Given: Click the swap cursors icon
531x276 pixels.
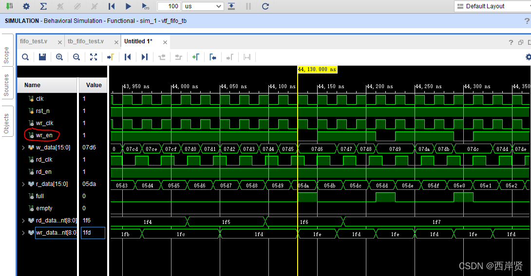Looking at the screenshot, I should [247, 57].
